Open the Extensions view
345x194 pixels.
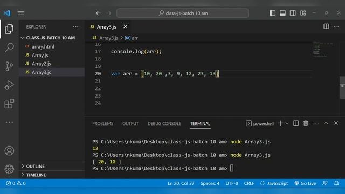click(9, 103)
